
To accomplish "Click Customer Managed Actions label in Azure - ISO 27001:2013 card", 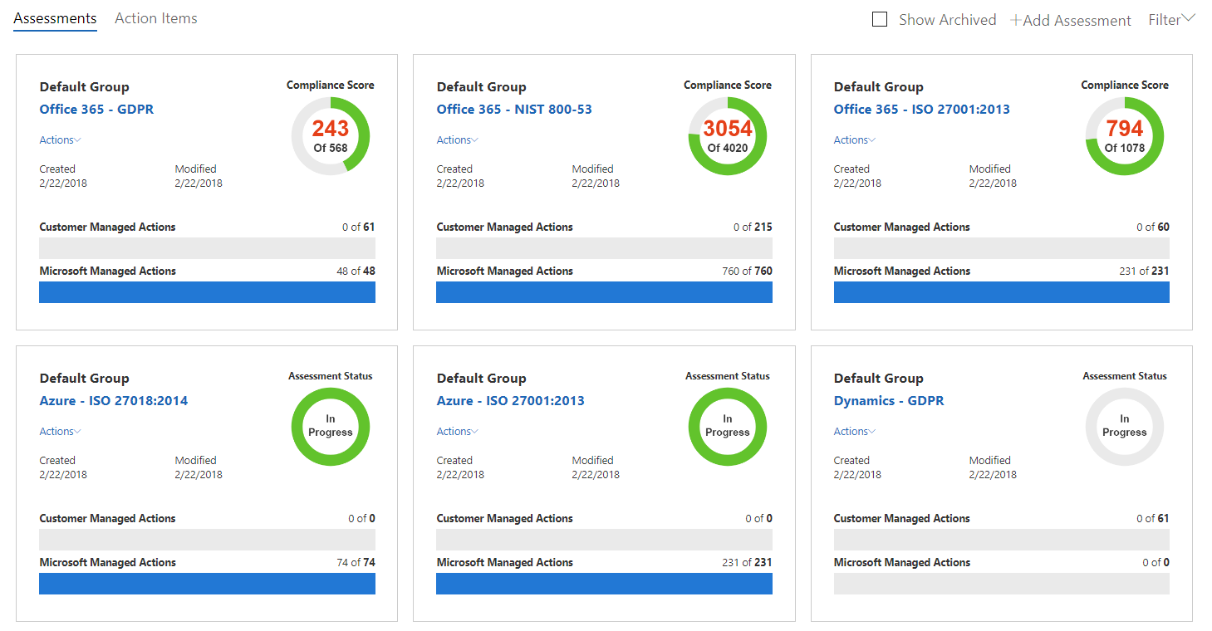I will (x=505, y=518).
